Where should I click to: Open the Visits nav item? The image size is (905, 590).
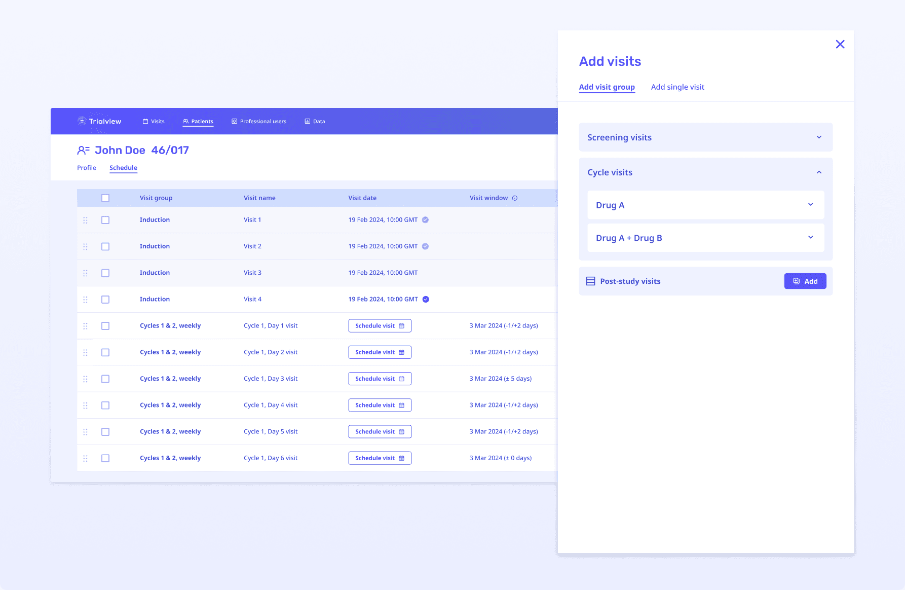[154, 121]
